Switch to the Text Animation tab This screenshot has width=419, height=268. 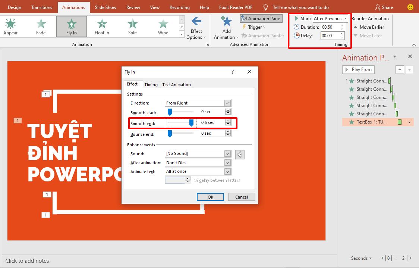[176, 84]
